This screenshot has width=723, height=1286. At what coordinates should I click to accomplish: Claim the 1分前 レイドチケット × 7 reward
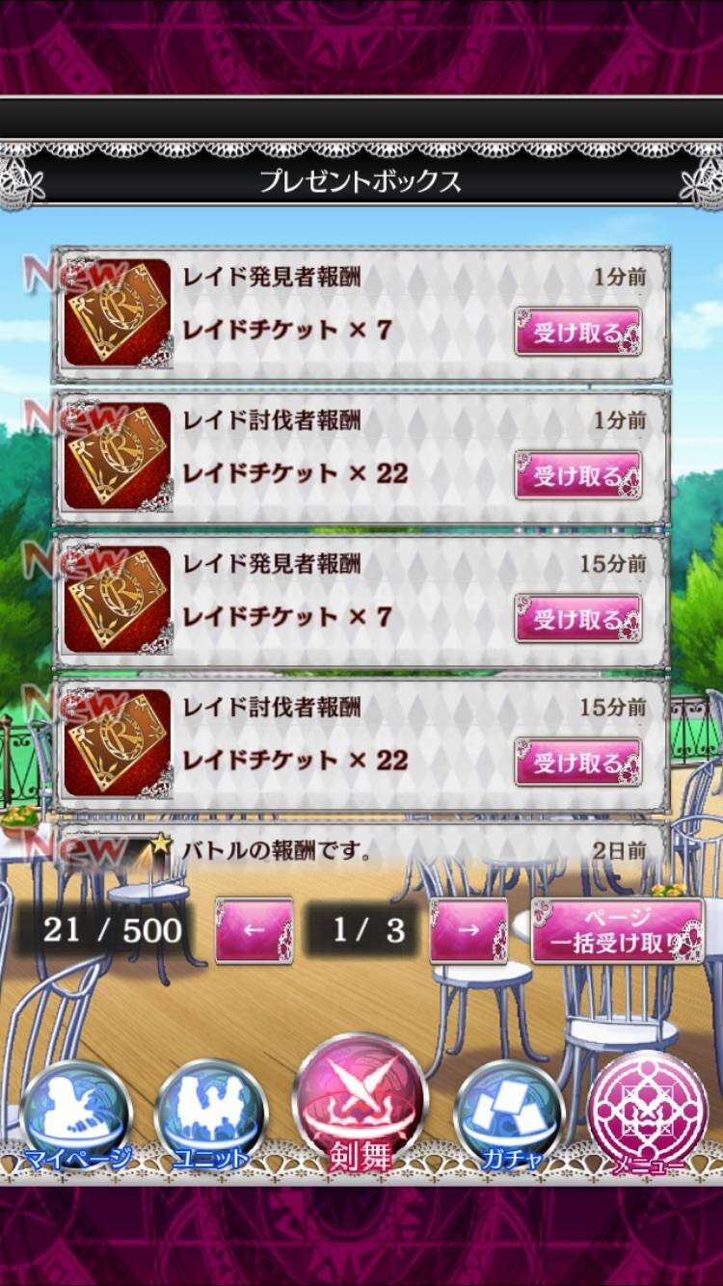pyautogui.click(x=578, y=333)
